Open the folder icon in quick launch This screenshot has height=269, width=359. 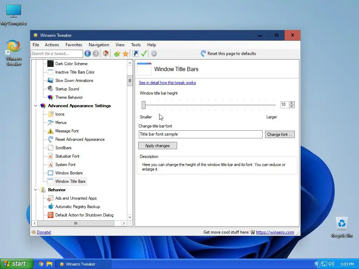tap(49, 264)
